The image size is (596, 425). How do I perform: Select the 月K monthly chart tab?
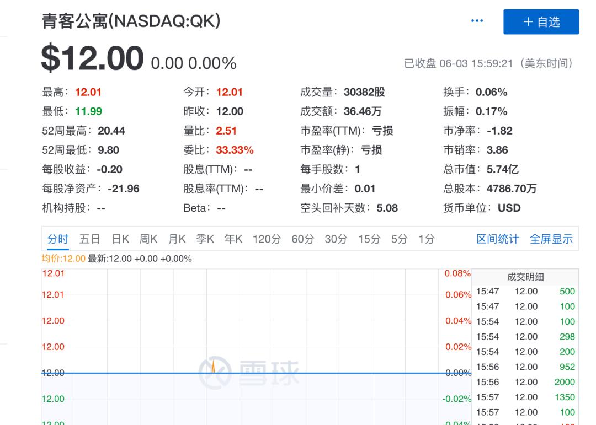(177, 239)
